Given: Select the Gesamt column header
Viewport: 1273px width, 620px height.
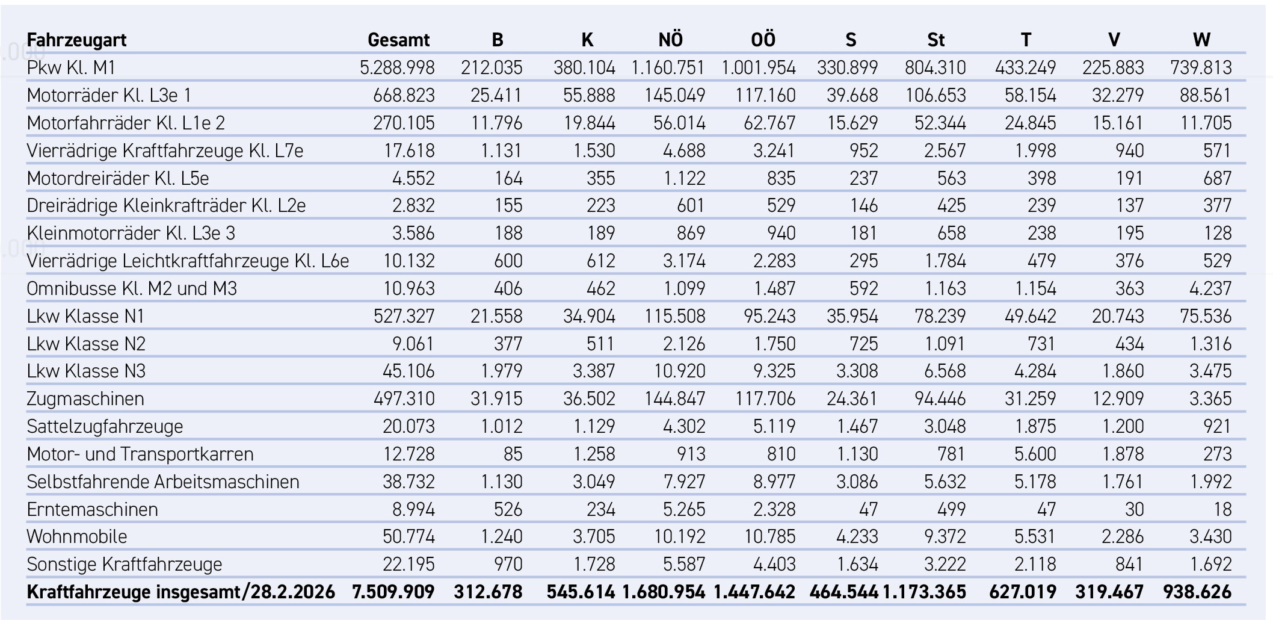Looking at the screenshot, I should pyautogui.click(x=398, y=40).
